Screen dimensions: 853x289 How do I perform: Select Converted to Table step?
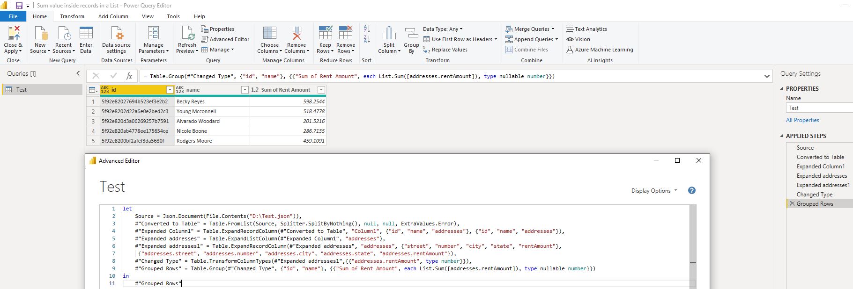pos(819,157)
